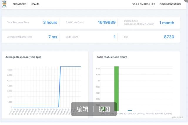Image resolution: width=188 pixels, height=125 pixels.
Task: Click the small blue 302 status bar
Action: click(x=130, y=111)
